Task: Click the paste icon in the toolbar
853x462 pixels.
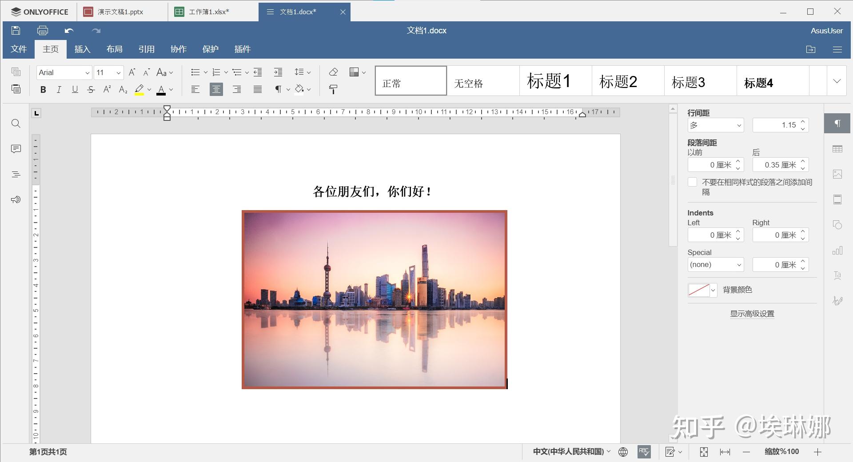Action: 16,89
